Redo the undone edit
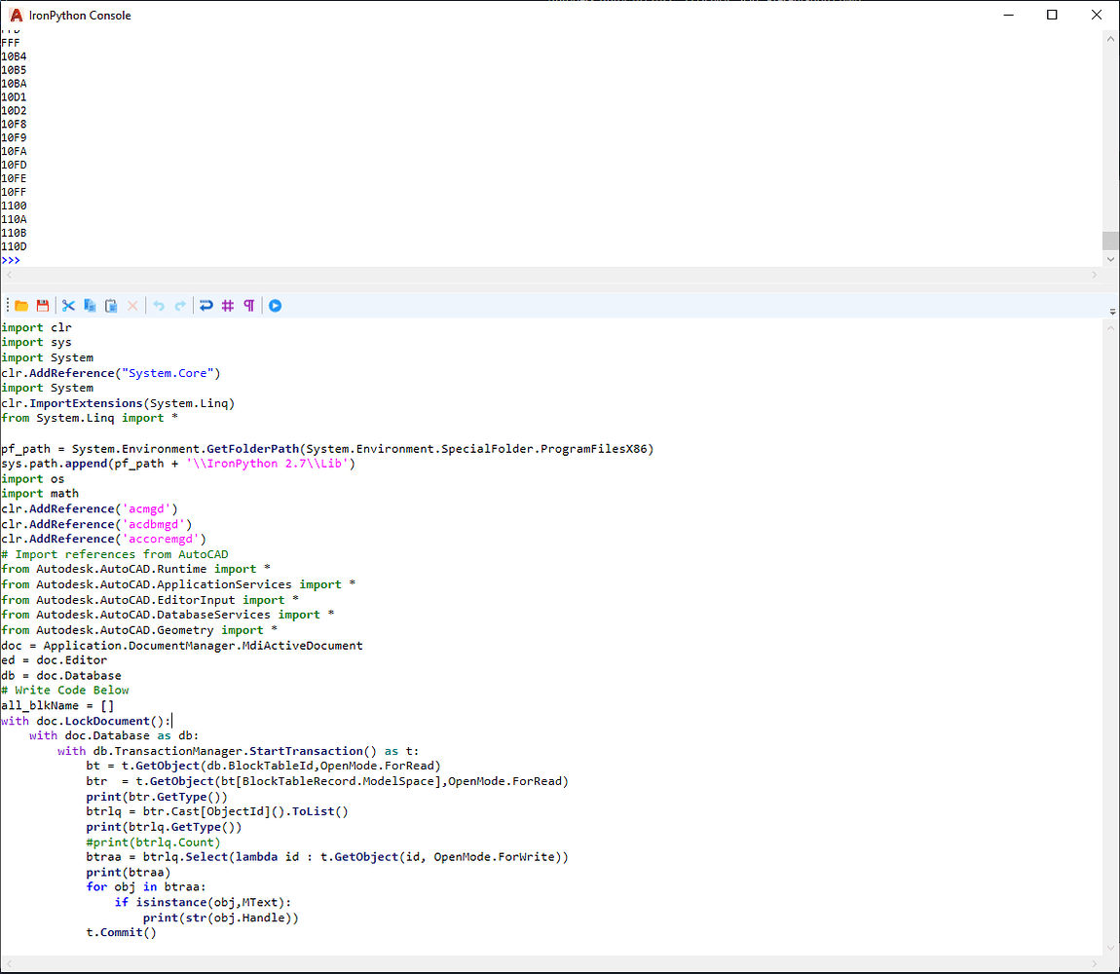This screenshot has height=974, width=1120. pos(179,305)
